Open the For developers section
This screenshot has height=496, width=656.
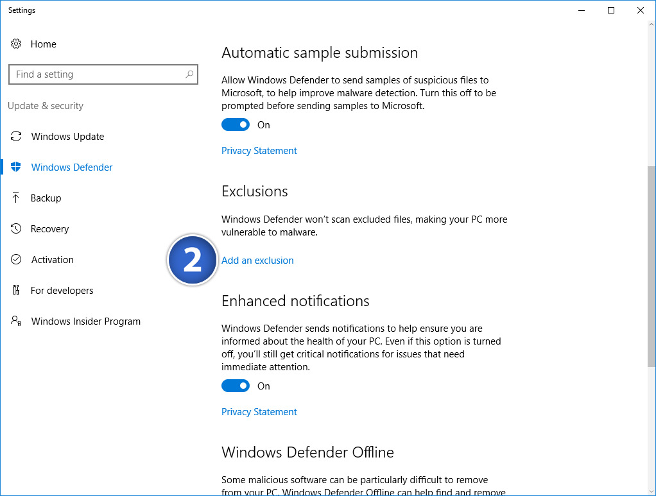point(62,290)
